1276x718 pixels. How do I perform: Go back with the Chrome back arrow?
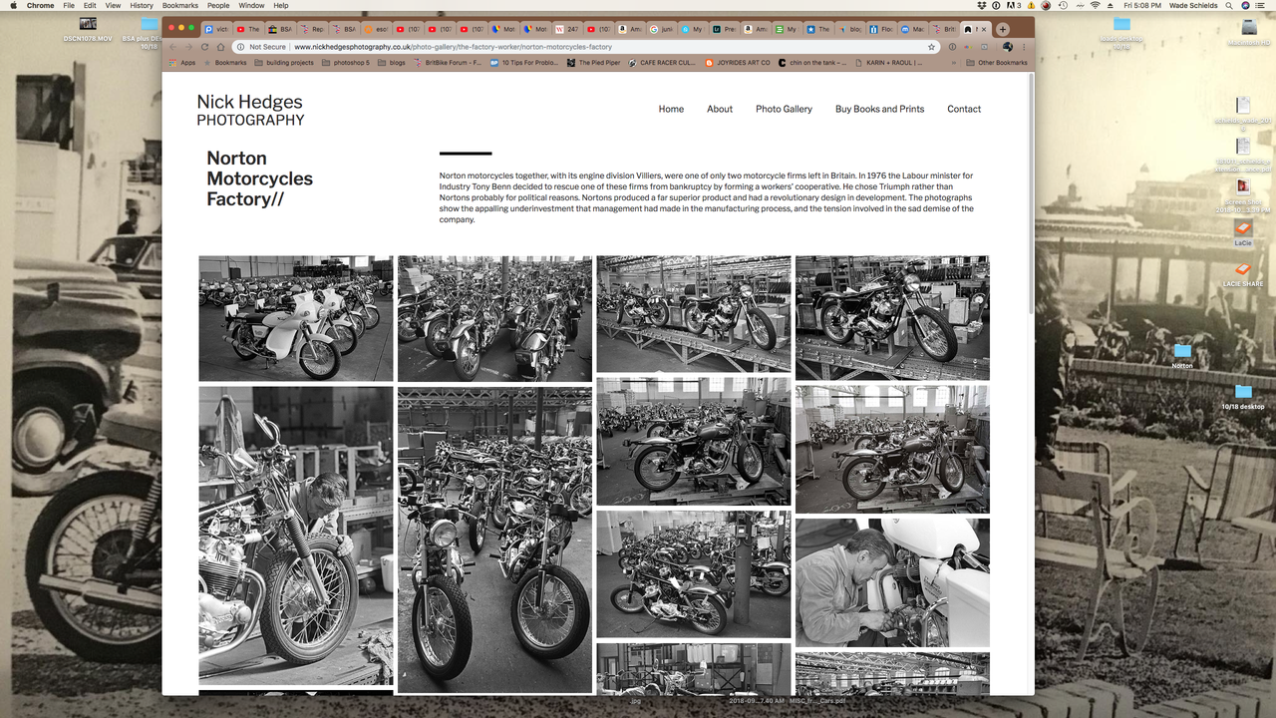point(173,47)
